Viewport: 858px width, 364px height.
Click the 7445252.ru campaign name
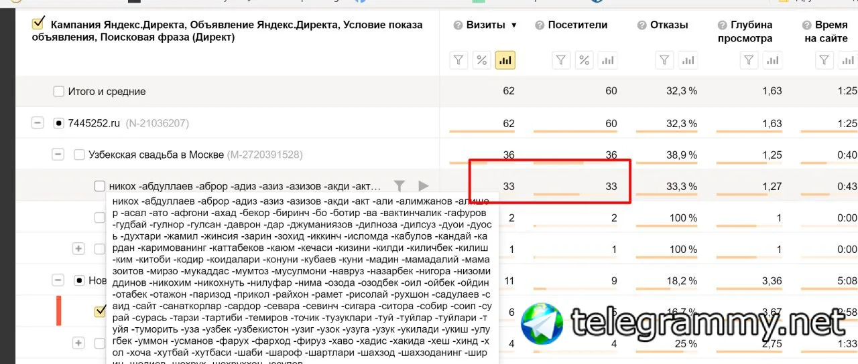pos(94,123)
